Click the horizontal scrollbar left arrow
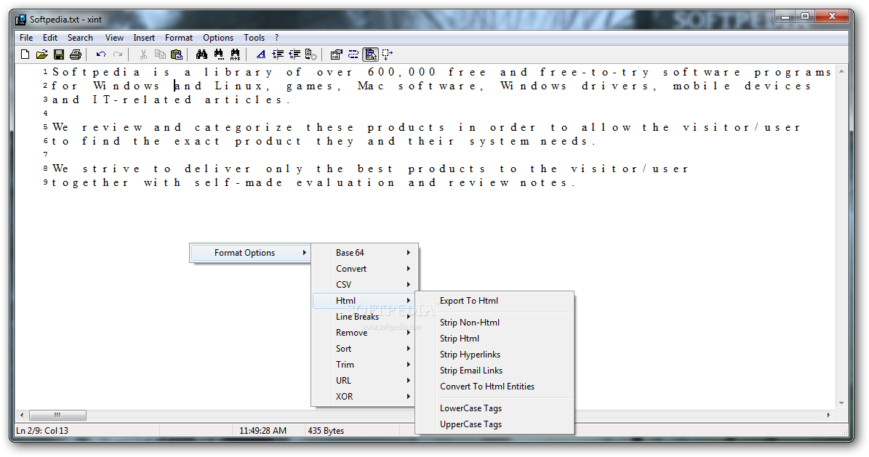Viewport: 869px width, 457px height. point(22,415)
